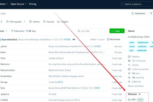Open the Security tab
153x102 pixels.
pos(48,22)
